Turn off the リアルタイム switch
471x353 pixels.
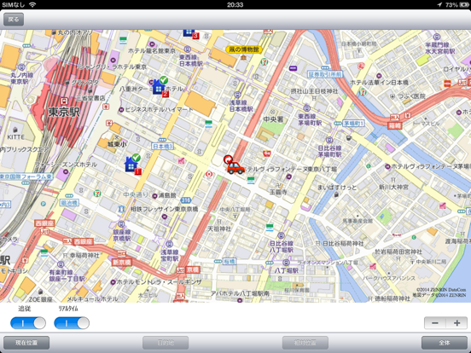pyautogui.click(x=72, y=323)
